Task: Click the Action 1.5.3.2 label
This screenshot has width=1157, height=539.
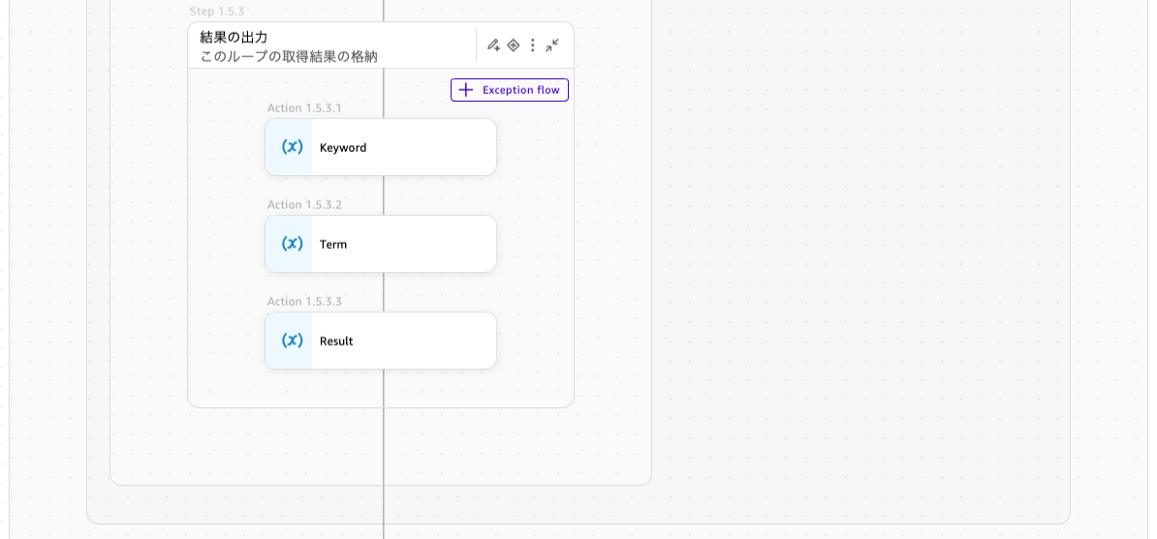Action: point(304,205)
